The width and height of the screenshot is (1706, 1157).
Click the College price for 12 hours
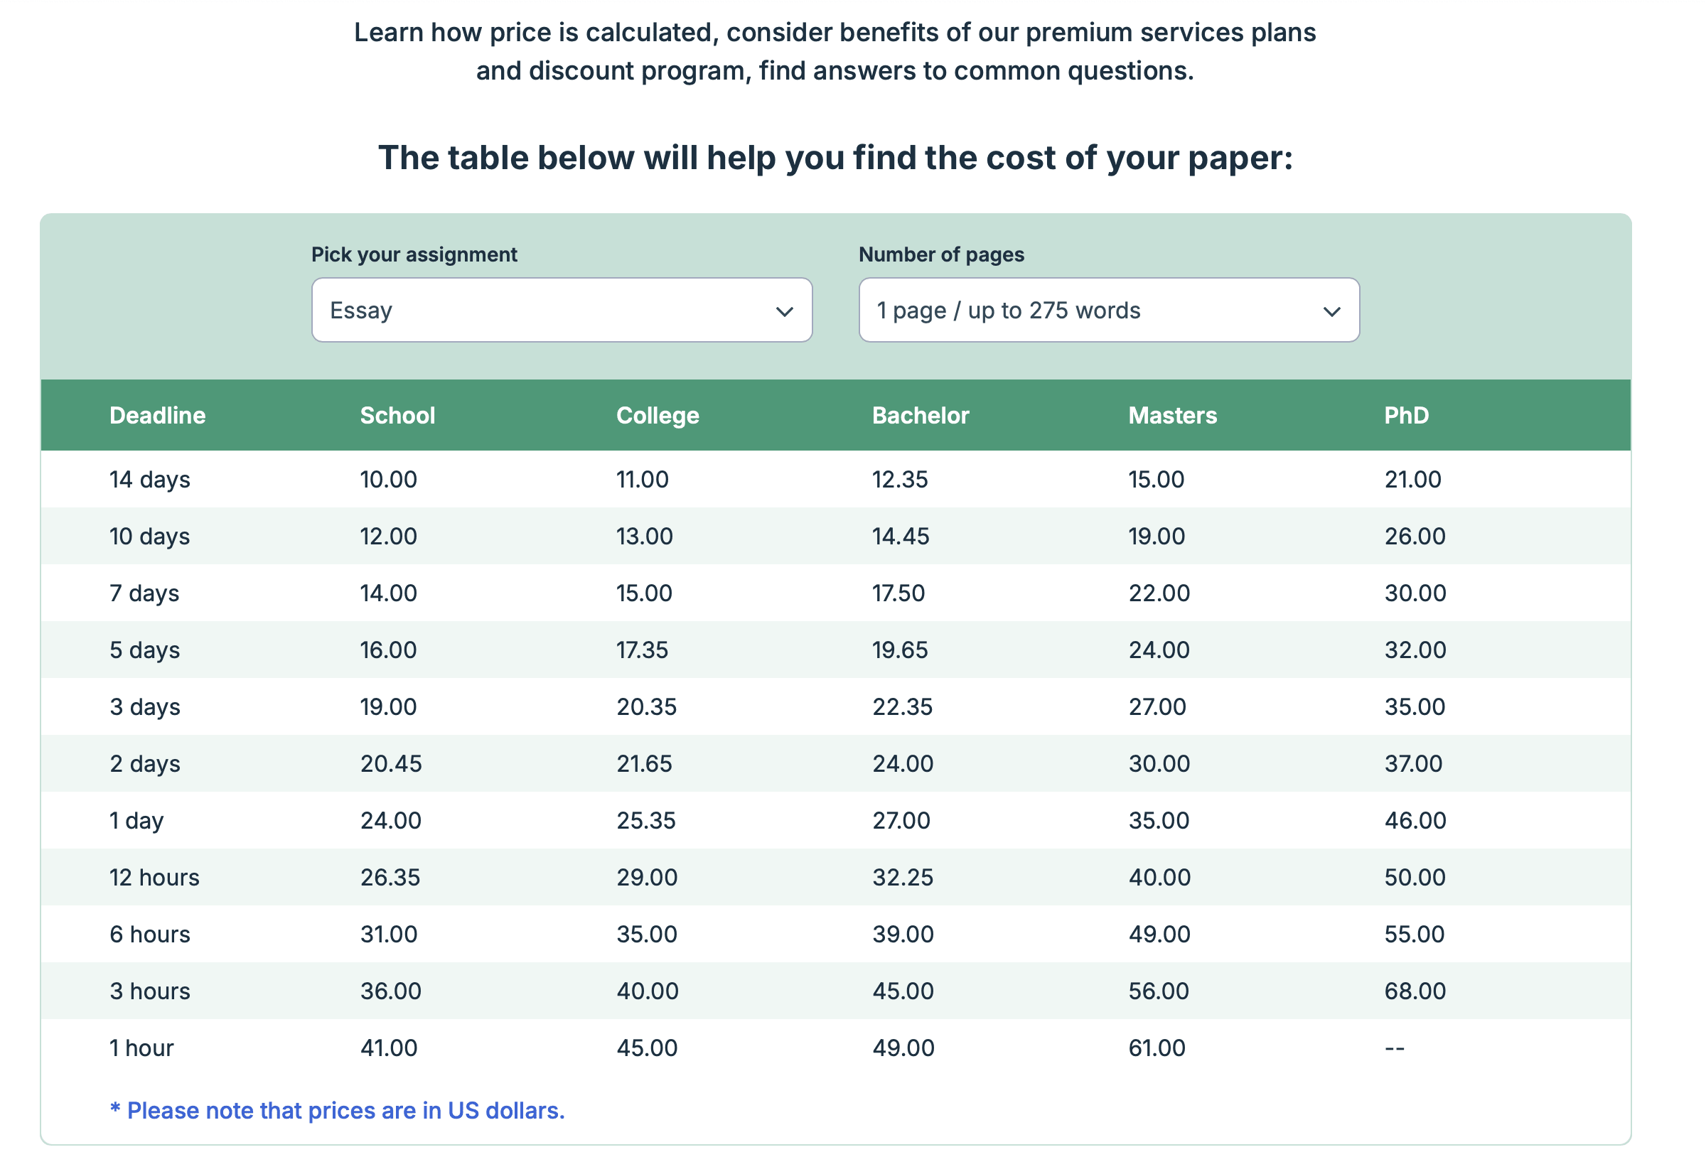(x=647, y=876)
